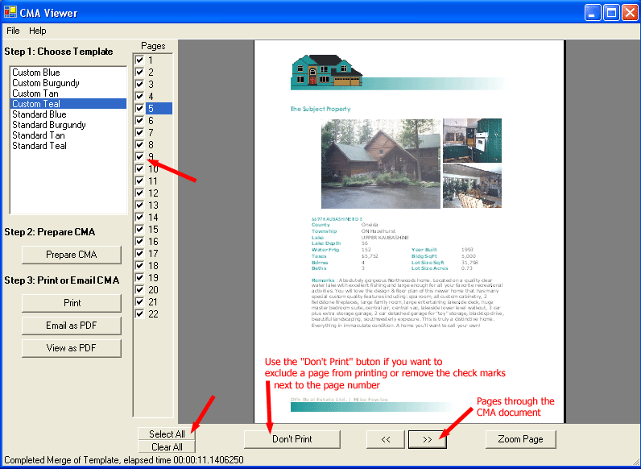This screenshot has height=469, width=641.
Task: Click Clear All pages button
Action: point(167,446)
